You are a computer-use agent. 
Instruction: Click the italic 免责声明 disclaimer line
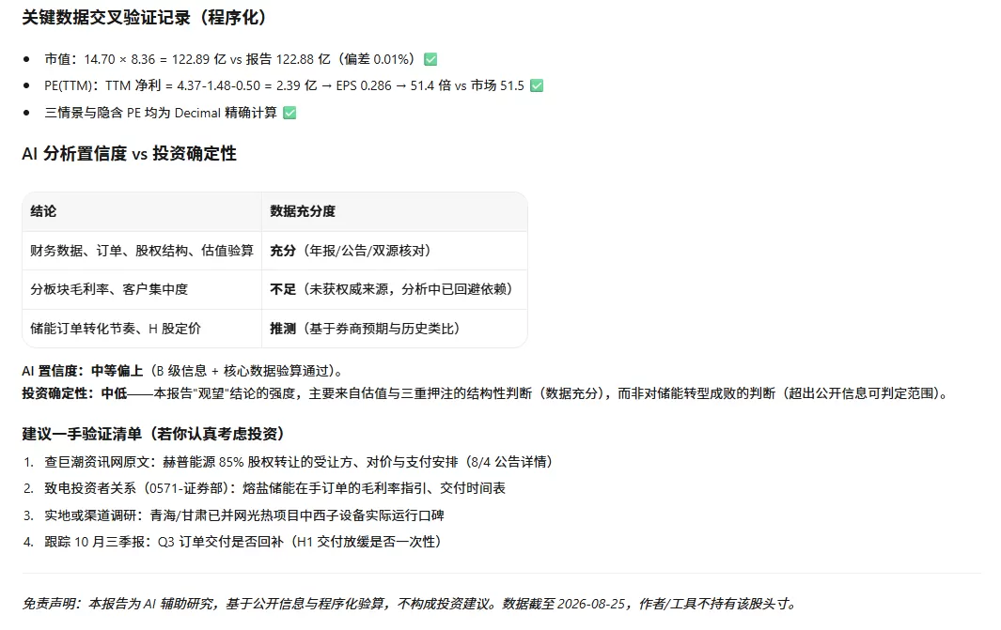tap(411, 604)
